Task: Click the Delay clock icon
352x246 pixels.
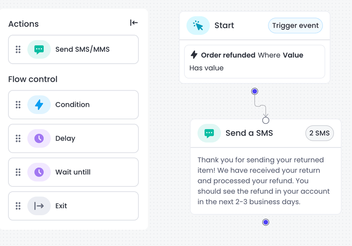Action: coord(39,138)
